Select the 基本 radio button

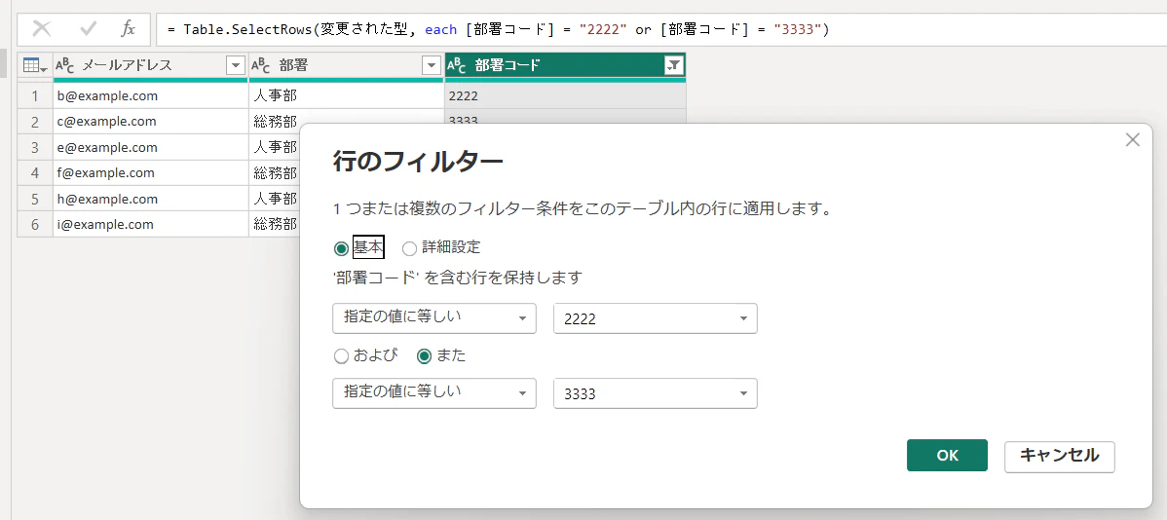tap(342, 248)
